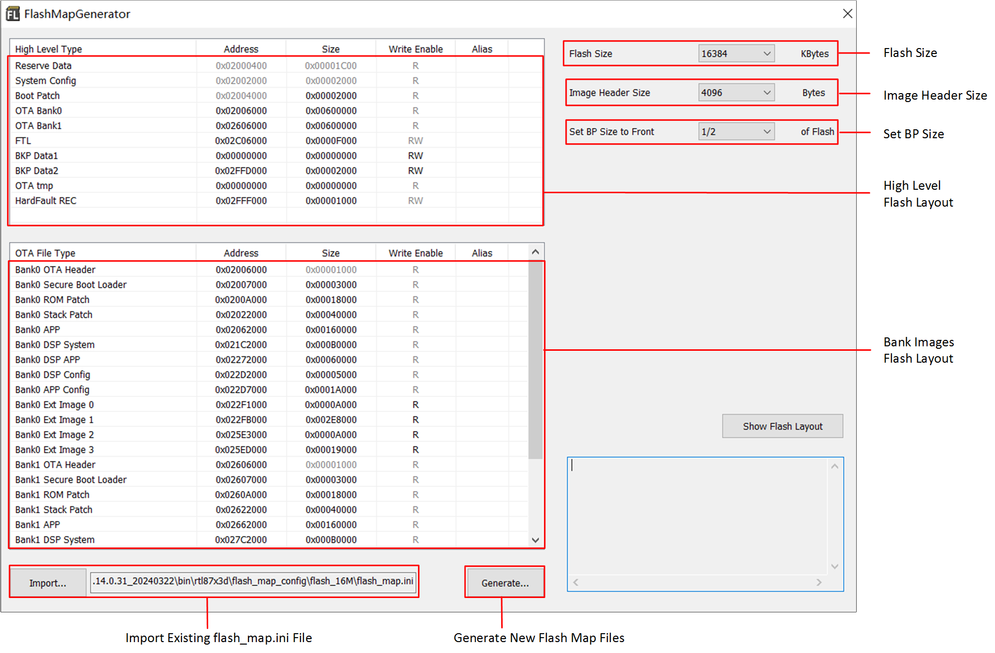Click the OTA File Type column header

point(45,253)
